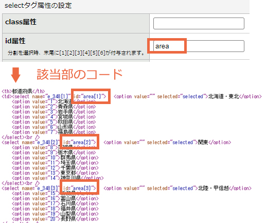The image size is (266, 223).
Task: Click the highlighted id="area[1]" code
Action: point(90,96)
